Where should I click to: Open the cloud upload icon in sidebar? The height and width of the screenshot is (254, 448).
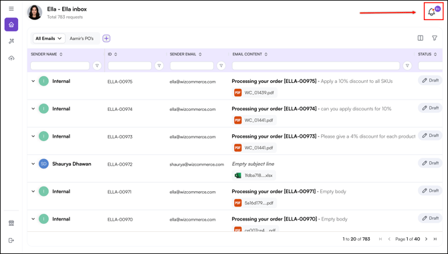11,58
